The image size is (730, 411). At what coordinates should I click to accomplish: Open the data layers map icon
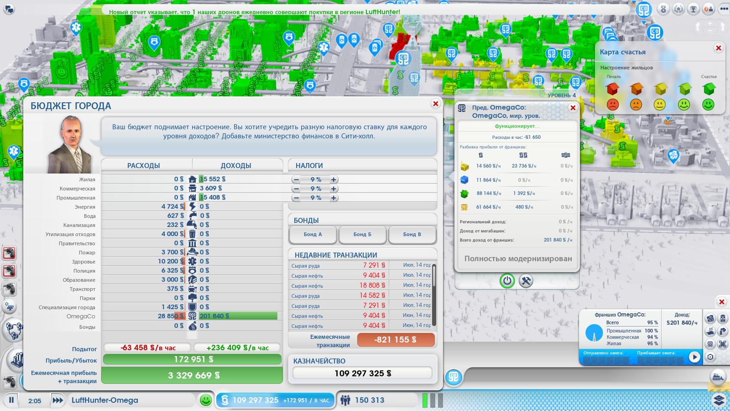tap(719, 400)
